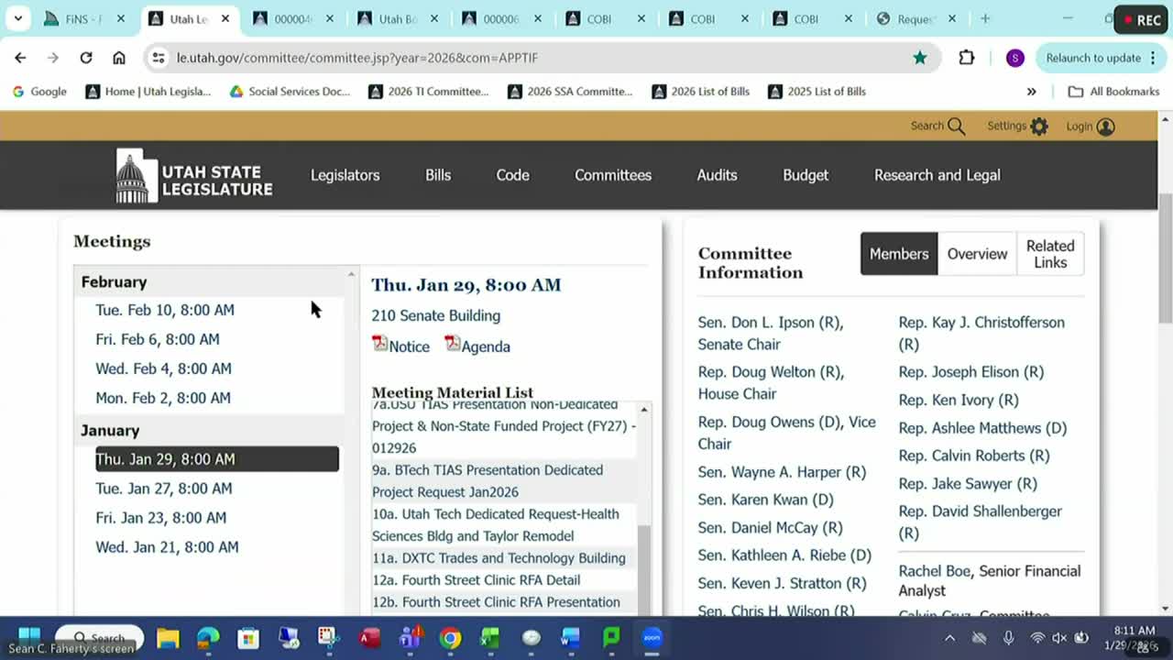Click the browser home icon
Image resolution: width=1173 pixels, height=660 pixels.
tap(119, 58)
